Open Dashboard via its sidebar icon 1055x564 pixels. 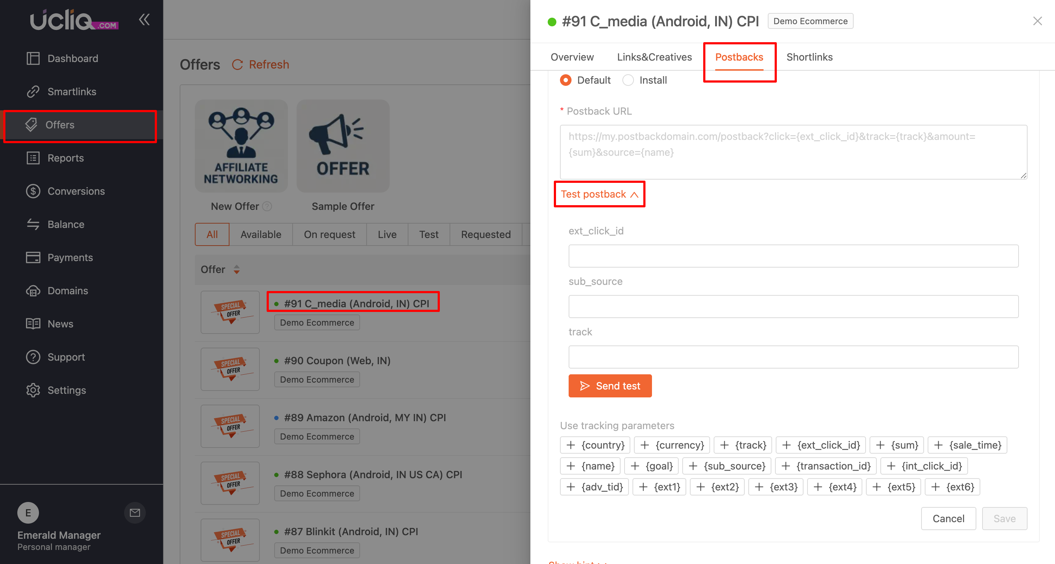point(33,58)
